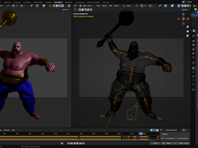
Task: Toggle proportional editing in right viewport header
Action: coord(150,6)
